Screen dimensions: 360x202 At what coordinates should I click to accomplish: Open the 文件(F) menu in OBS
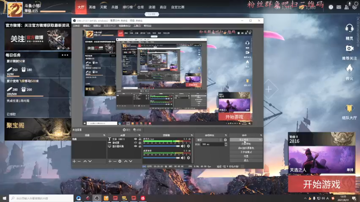pyautogui.click(x=76, y=26)
